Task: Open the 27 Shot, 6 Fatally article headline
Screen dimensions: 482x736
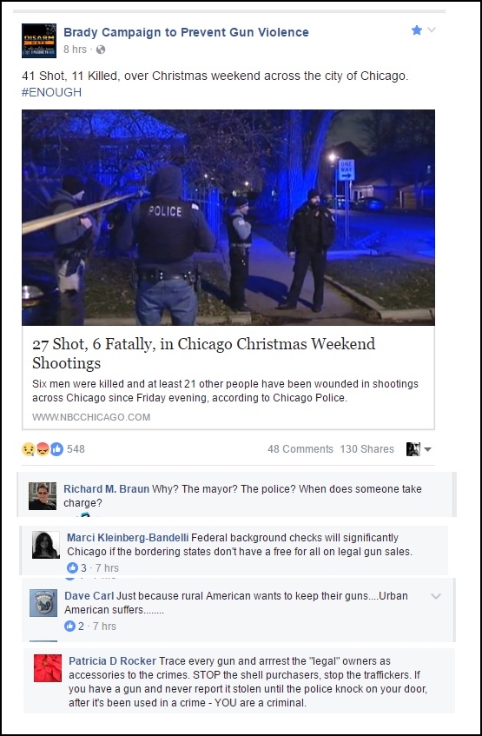Action: point(204,353)
